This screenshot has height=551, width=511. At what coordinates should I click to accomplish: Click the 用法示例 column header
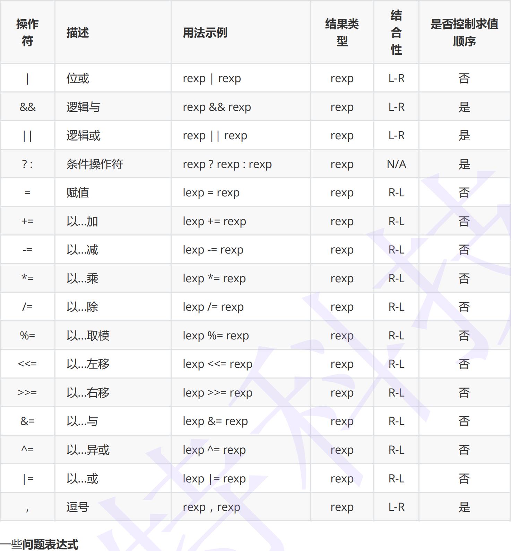241,33
